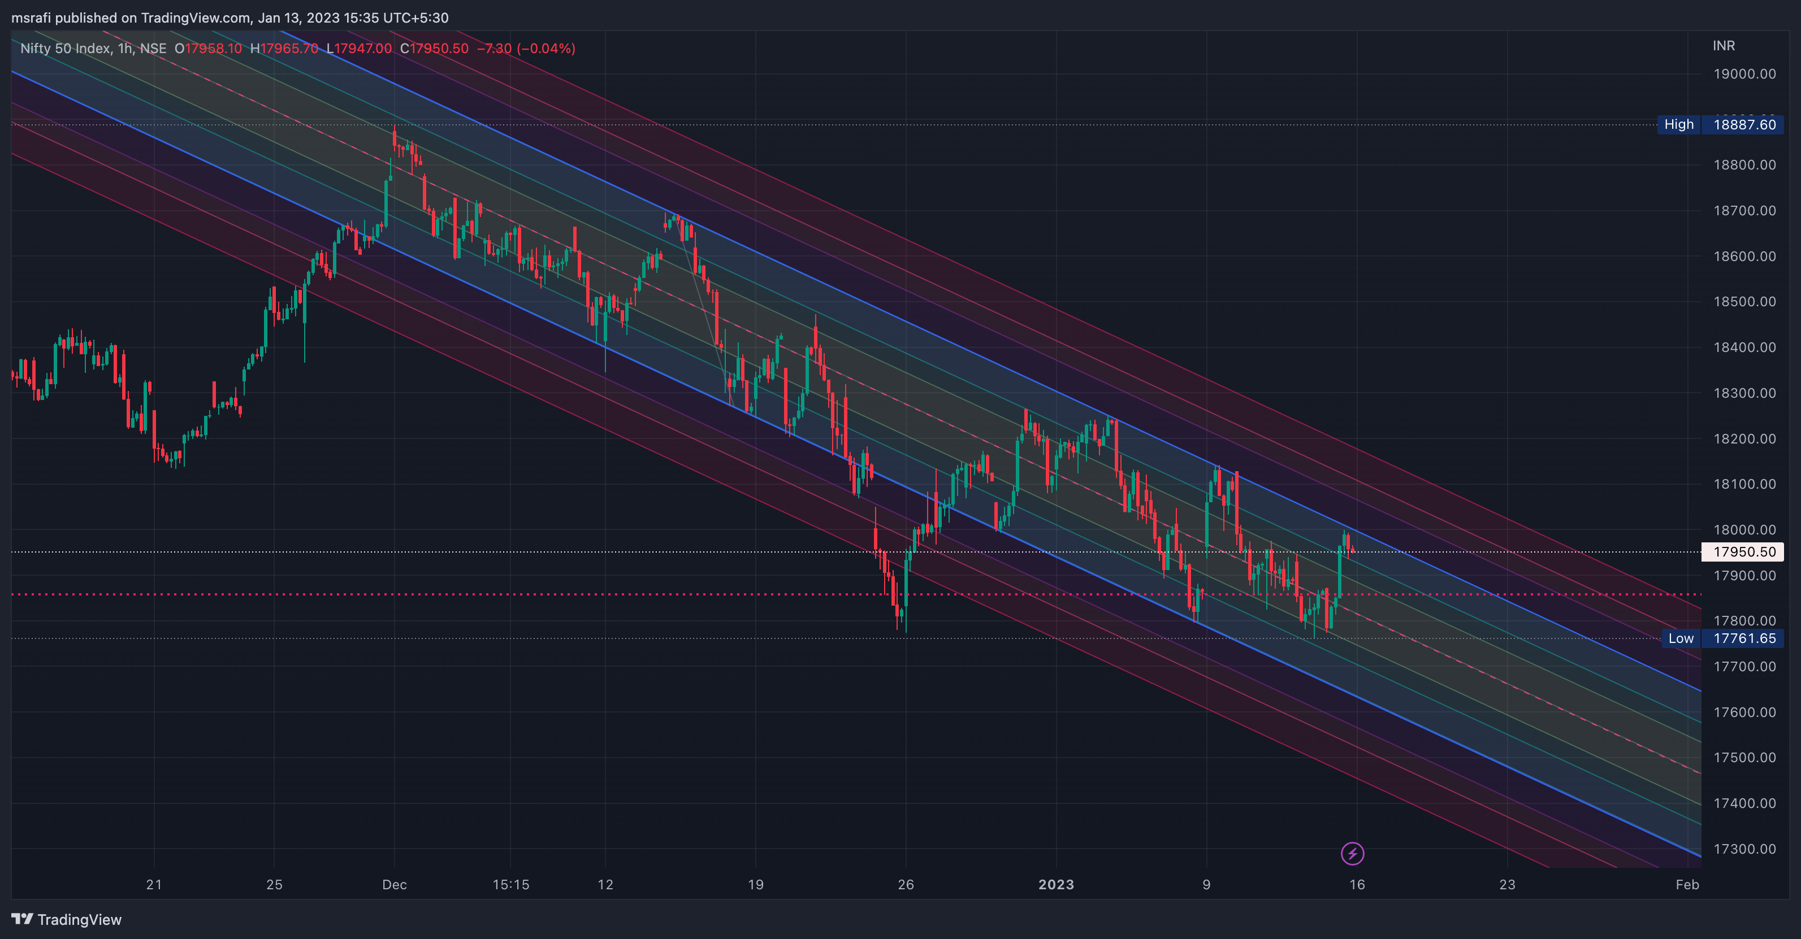This screenshot has width=1801, height=939.
Task: Click the 18700.00 price axis value
Action: (1744, 210)
